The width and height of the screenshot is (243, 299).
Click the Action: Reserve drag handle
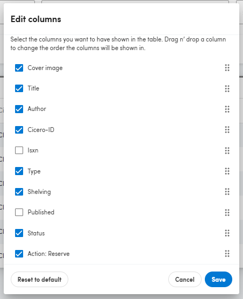tap(227, 254)
